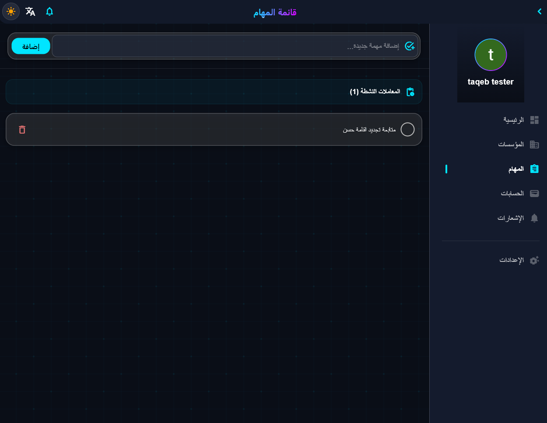Open the notifications bell in the top bar
The width and height of the screenshot is (547, 423).
pos(49,11)
